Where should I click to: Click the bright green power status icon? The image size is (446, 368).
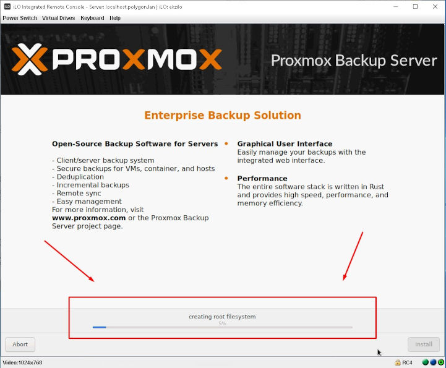(441, 362)
